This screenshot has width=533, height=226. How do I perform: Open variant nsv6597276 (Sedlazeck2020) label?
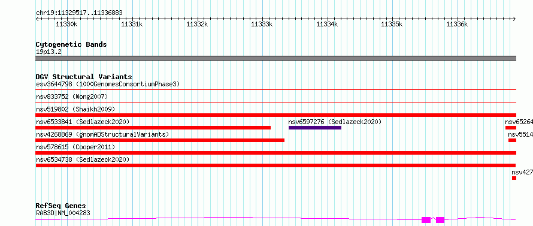click(x=335, y=122)
